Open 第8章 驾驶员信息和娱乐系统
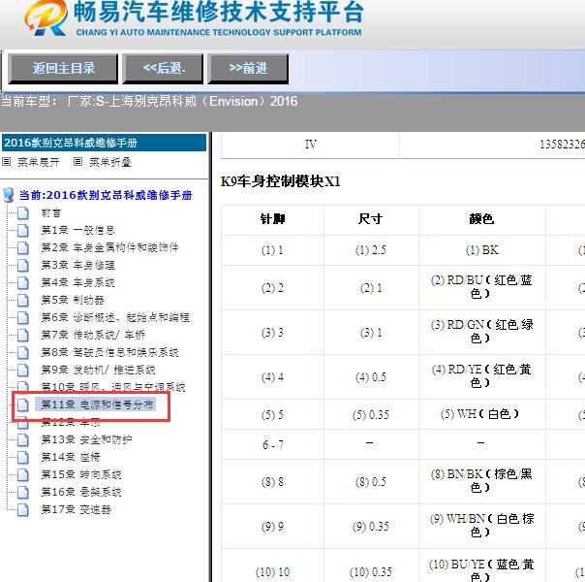The image size is (585, 582). 109,352
